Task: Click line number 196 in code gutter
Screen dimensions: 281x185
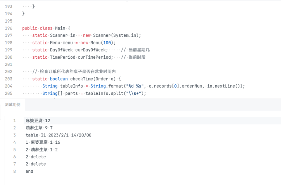Action: point(8,28)
